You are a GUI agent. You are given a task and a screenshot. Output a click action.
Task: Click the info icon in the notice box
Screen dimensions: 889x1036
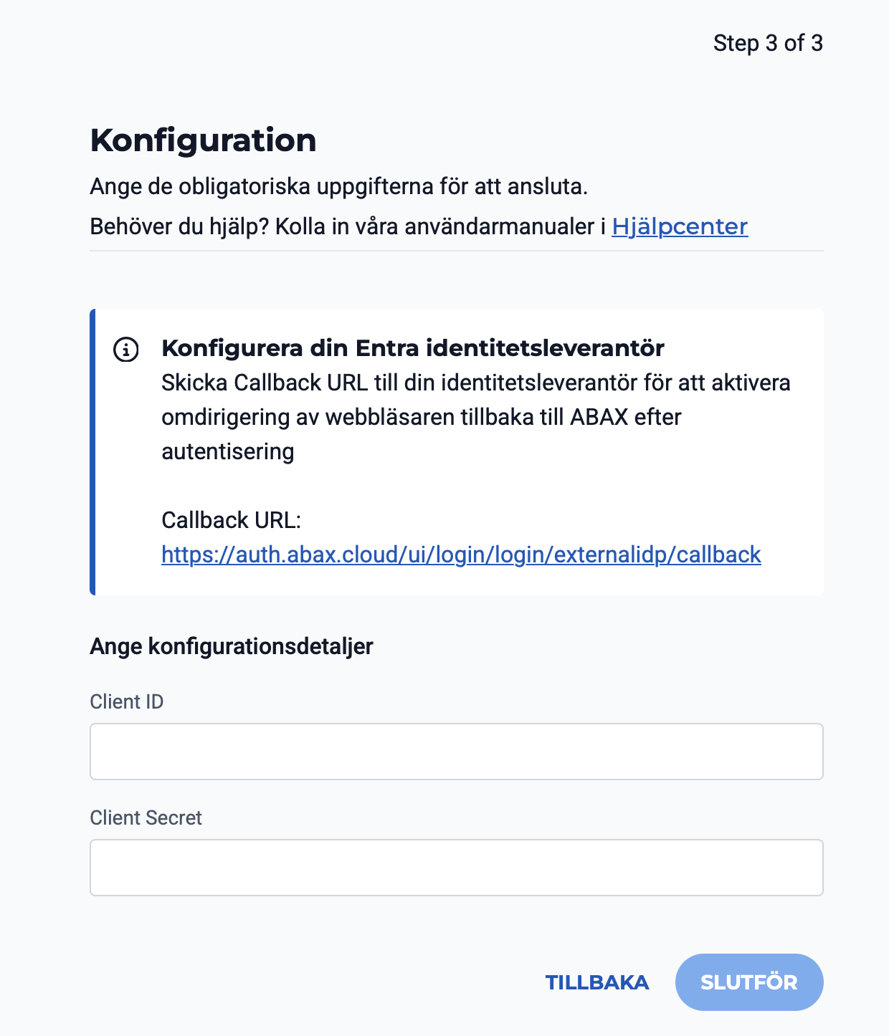126,350
